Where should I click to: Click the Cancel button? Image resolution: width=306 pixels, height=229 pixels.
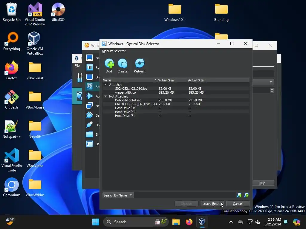[x=238, y=204]
